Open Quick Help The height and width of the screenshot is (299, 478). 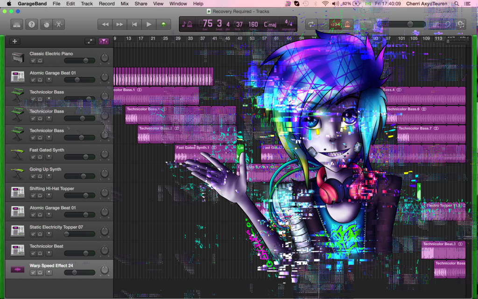pos(31,24)
